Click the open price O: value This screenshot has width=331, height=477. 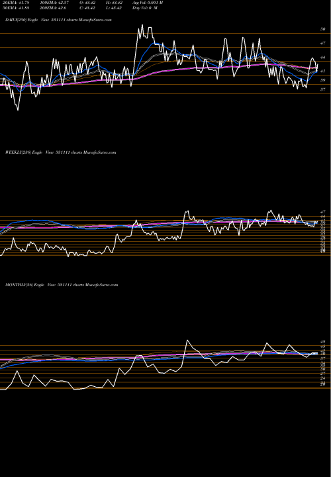pos(89,3)
